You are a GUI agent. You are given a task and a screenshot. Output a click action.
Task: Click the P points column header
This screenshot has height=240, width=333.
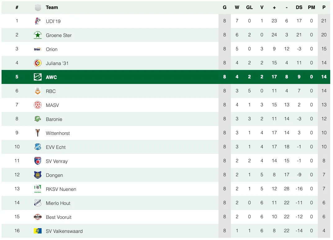point(324,7)
